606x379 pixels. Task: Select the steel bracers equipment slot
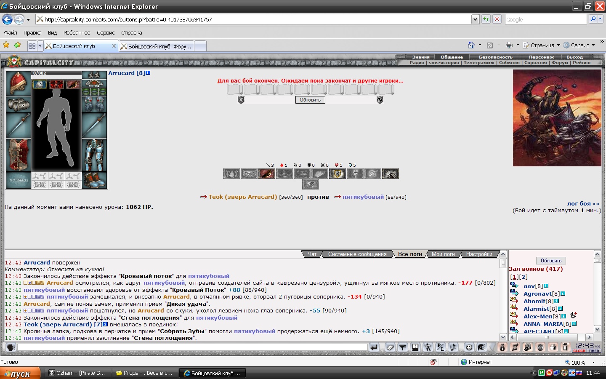tap(19, 104)
